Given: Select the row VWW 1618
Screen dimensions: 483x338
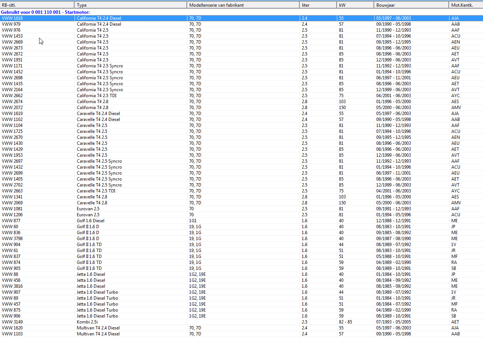Looking at the screenshot, I should click(x=241, y=18).
